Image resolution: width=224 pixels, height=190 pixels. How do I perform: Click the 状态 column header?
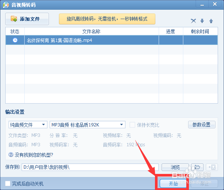(15, 31)
